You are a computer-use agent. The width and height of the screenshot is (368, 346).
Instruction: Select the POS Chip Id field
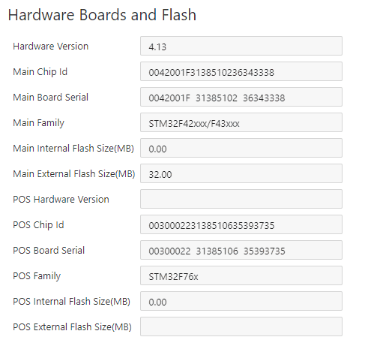241,224
